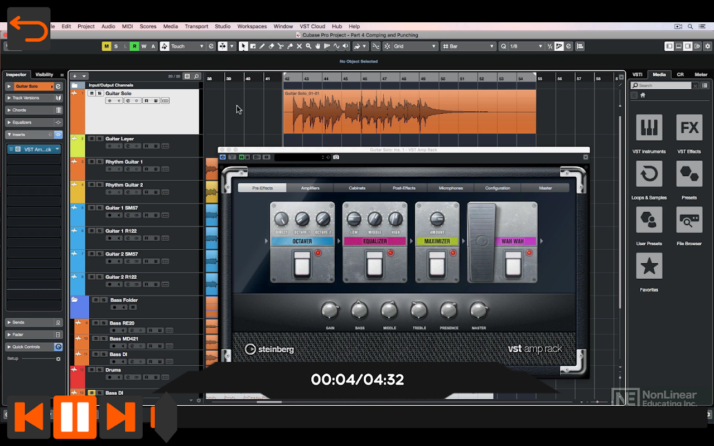Screen dimensions: 714x446
Task: Open User Presets tile
Action: pyautogui.click(x=649, y=220)
